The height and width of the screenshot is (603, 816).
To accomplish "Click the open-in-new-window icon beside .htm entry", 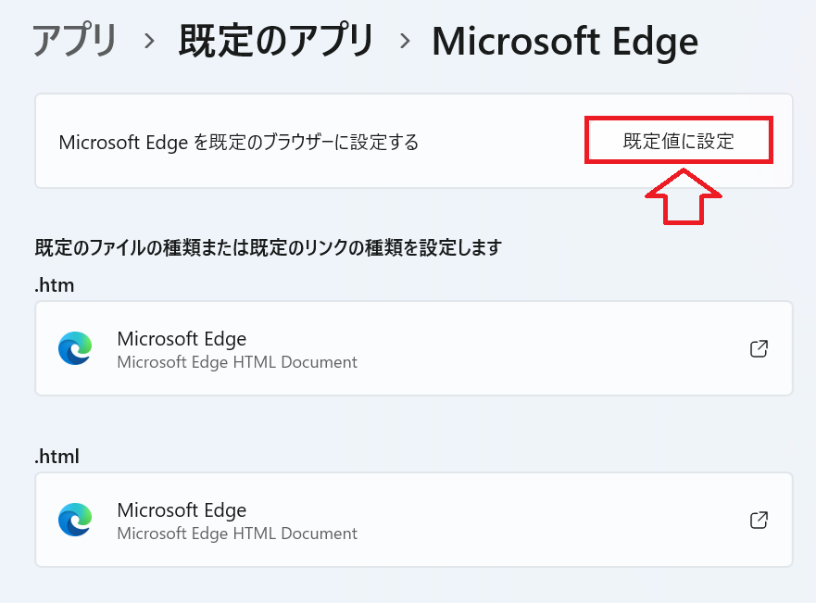I will pos(759,349).
